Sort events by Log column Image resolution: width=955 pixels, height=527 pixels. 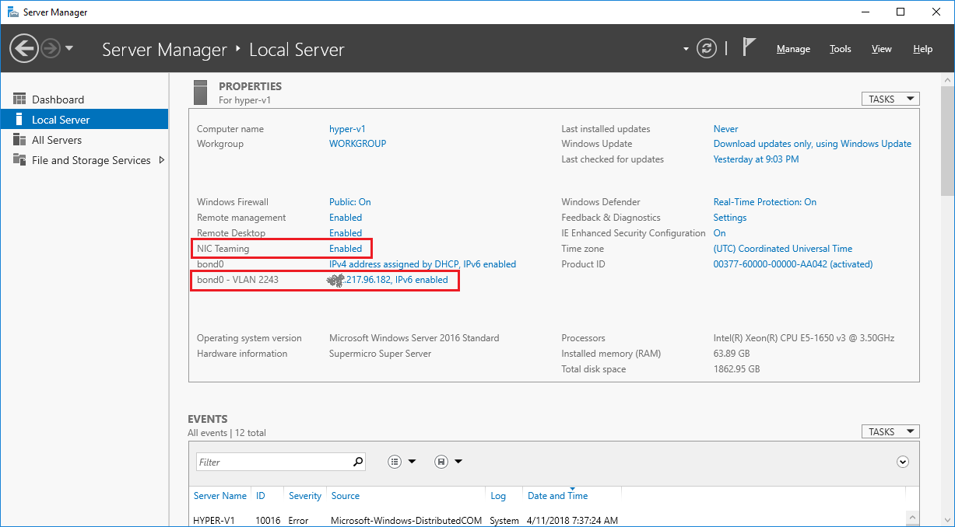pos(498,496)
